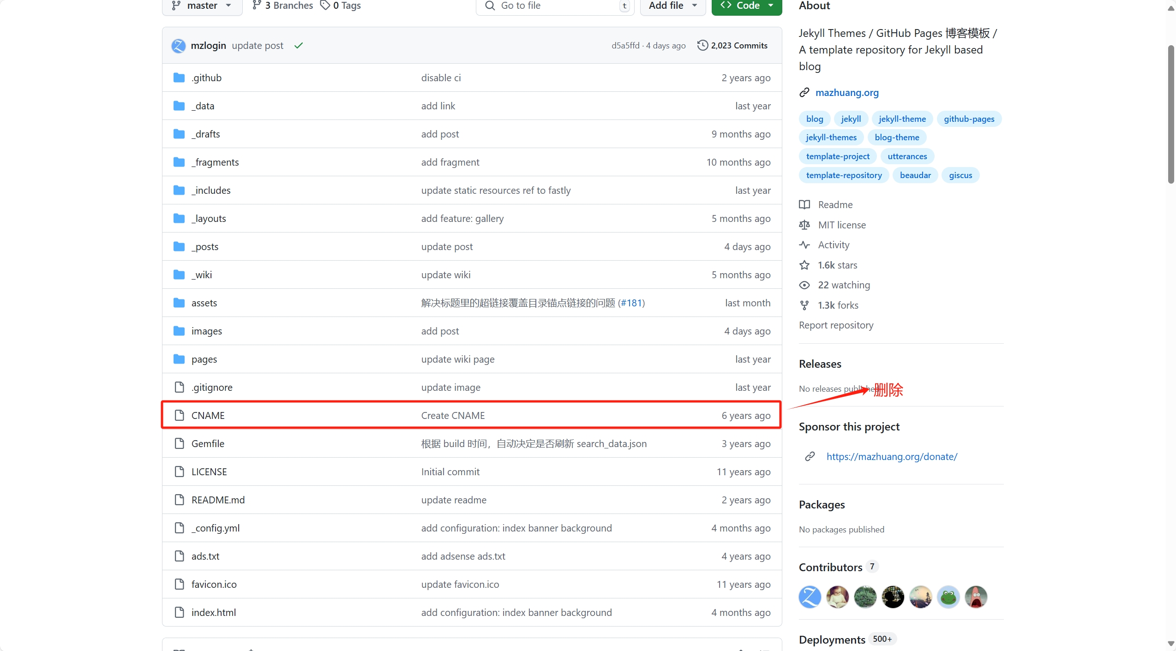Click the index.html file icon
1176x651 pixels.
(x=180, y=613)
